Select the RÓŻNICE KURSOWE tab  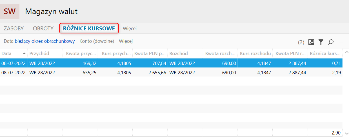coord(89,28)
